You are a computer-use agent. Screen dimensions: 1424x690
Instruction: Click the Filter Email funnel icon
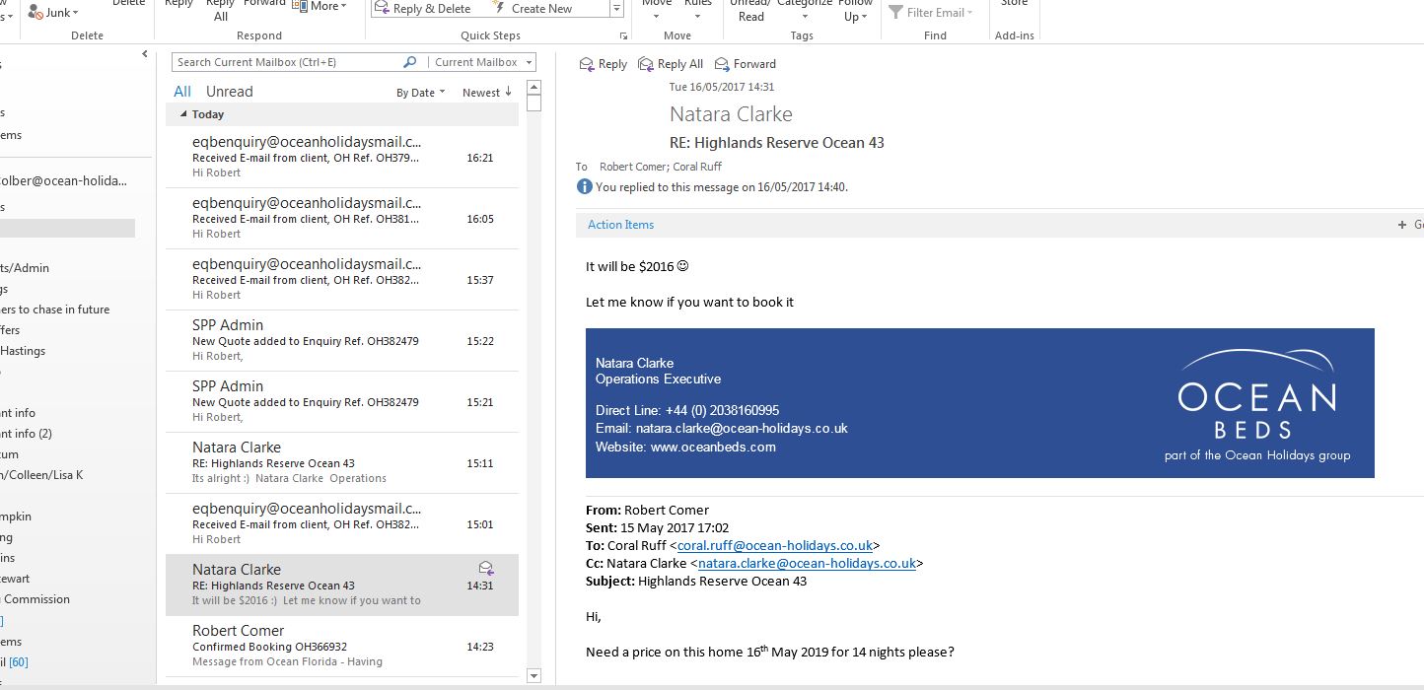[x=895, y=13]
